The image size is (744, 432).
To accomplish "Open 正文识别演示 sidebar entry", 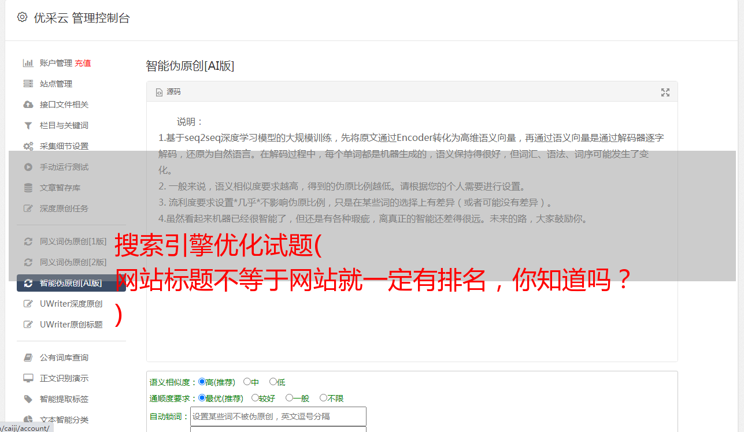I will pos(64,378).
